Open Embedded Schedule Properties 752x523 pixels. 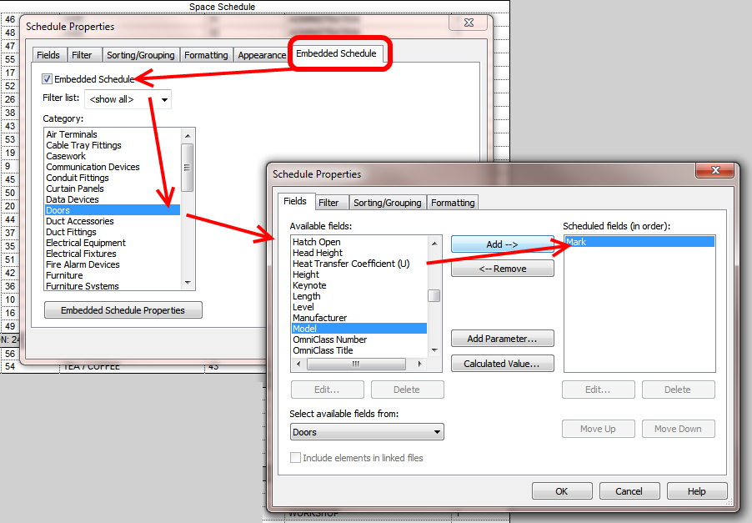(123, 309)
